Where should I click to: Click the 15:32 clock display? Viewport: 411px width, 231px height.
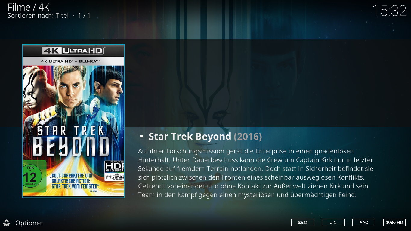(x=389, y=11)
